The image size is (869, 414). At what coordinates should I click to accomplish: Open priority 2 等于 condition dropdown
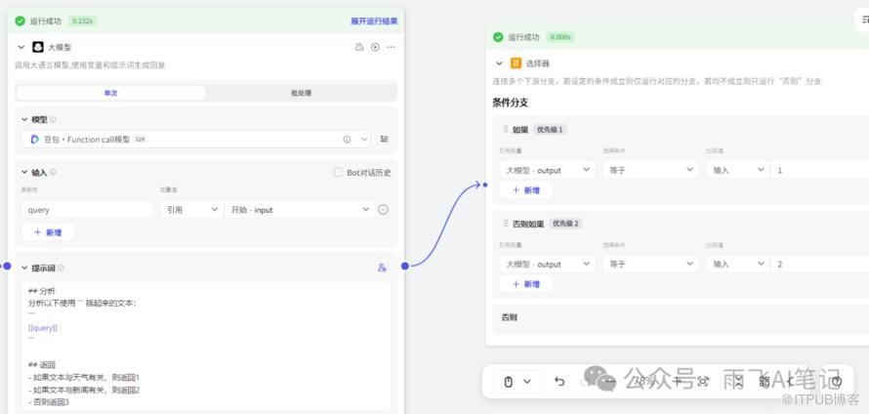pyautogui.click(x=650, y=265)
